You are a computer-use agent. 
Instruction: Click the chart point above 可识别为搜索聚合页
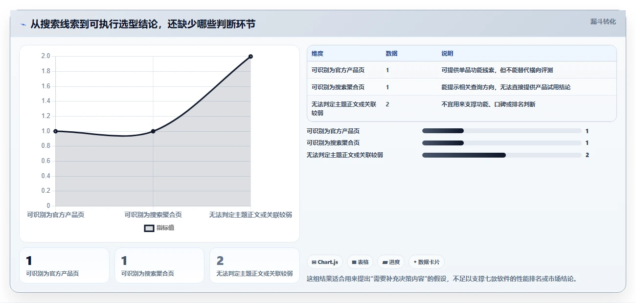click(153, 131)
